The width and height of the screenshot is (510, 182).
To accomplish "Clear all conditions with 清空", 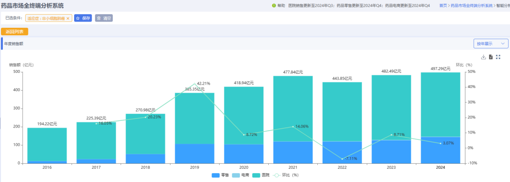I will click(104, 18).
